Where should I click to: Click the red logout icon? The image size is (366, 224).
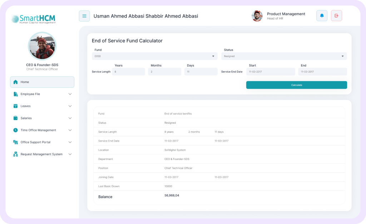(336, 16)
